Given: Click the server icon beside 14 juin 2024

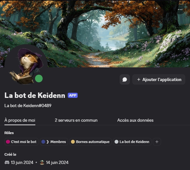Looking at the screenshot, I should pyautogui.click(x=42, y=162).
